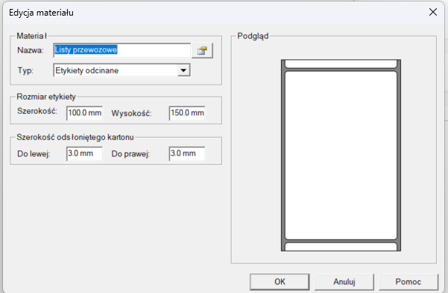Viewport: 448px width, 293px height.
Task: Click the Do prawej: label
Action: [130, 154]
